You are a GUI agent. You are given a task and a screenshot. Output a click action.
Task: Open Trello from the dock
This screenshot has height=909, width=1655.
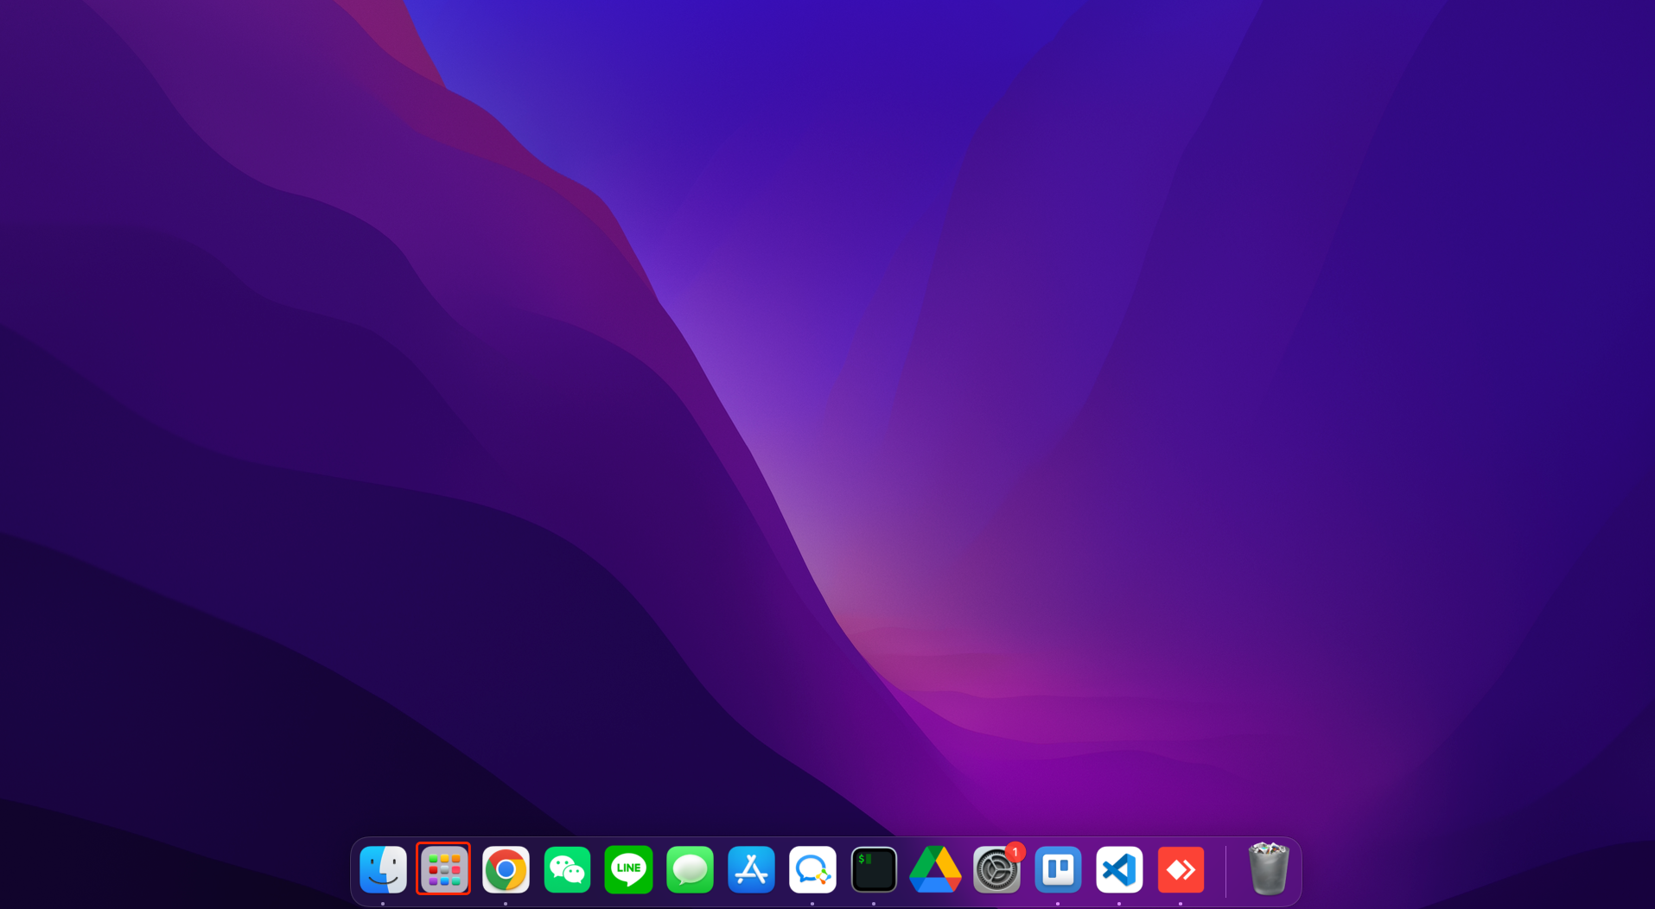coord(1058,869)
